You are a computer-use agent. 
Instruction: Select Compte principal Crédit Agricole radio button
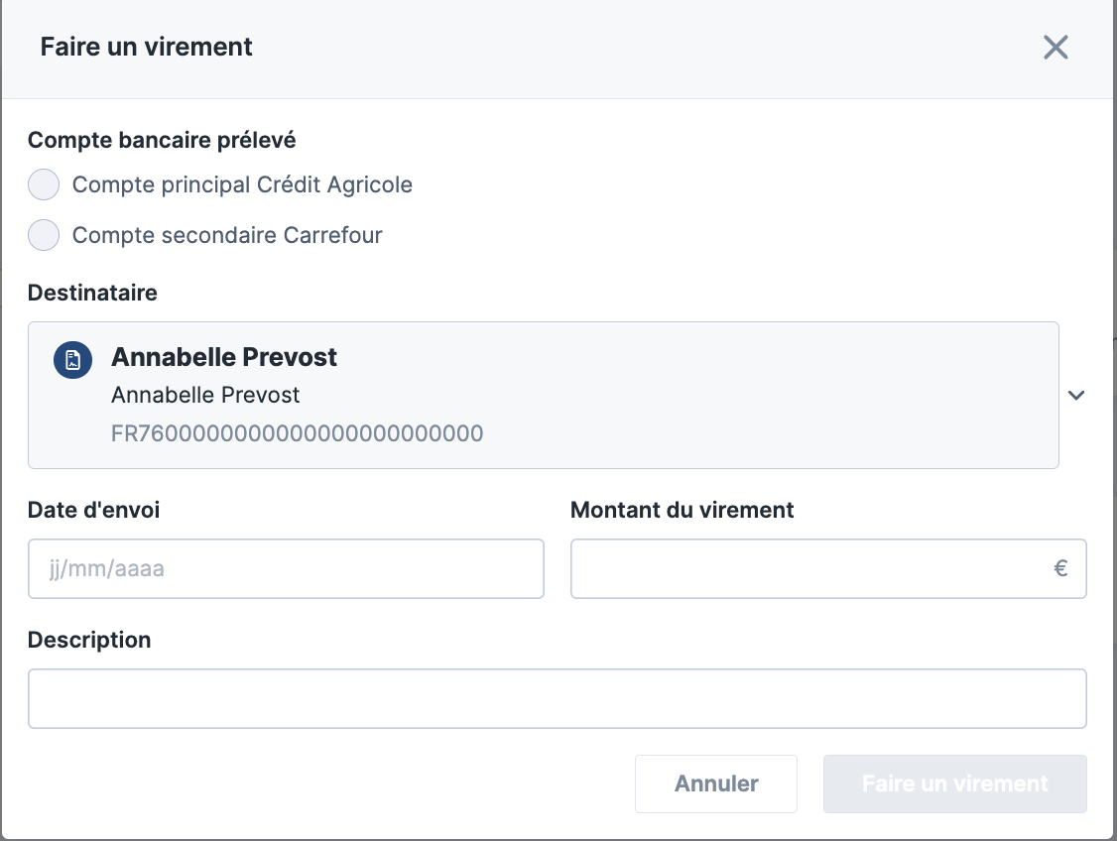pyautogui.click(x=44, y=184)
